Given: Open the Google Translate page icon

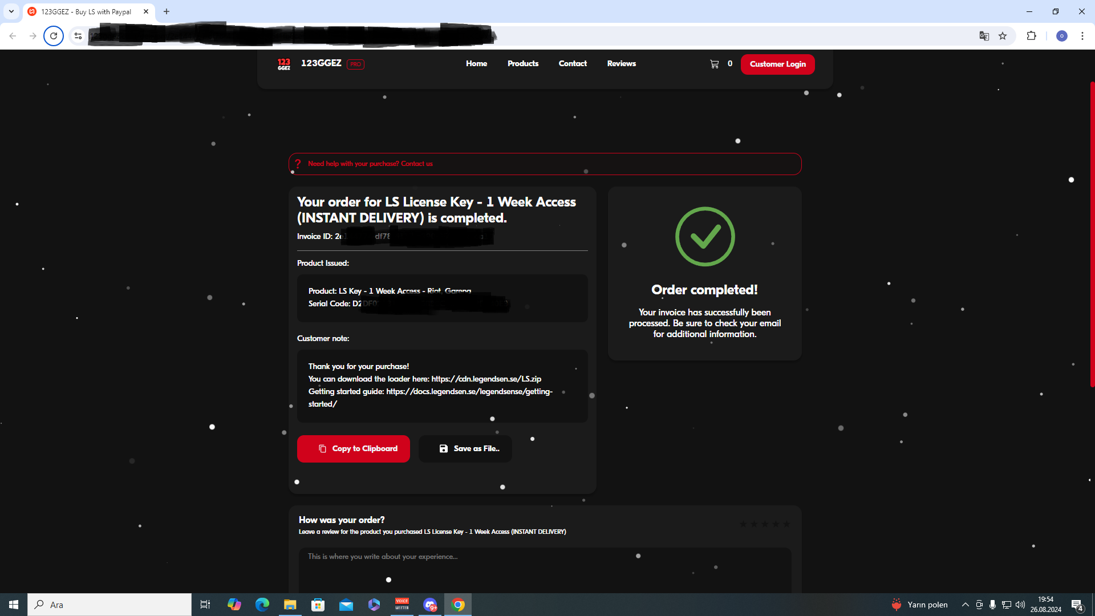Looking at the screenshot, I should [x=984, y=36].
